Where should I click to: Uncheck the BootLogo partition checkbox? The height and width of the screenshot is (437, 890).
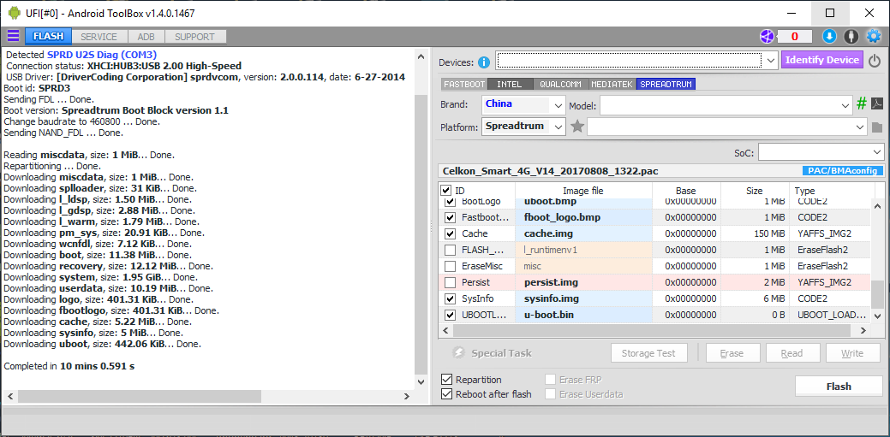click(450, 202)
